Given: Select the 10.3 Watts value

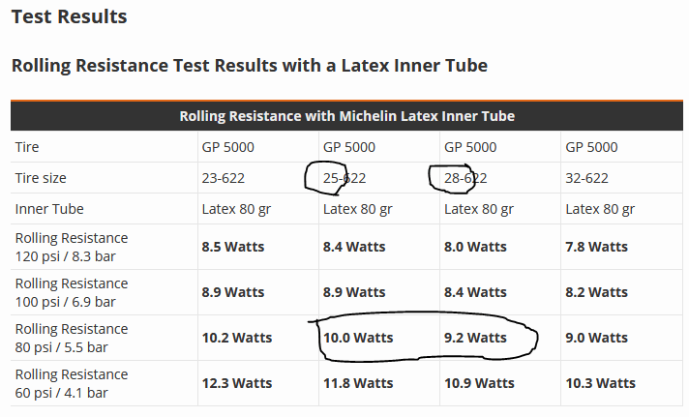Looking at the screenshot, I should click(600, 383).
